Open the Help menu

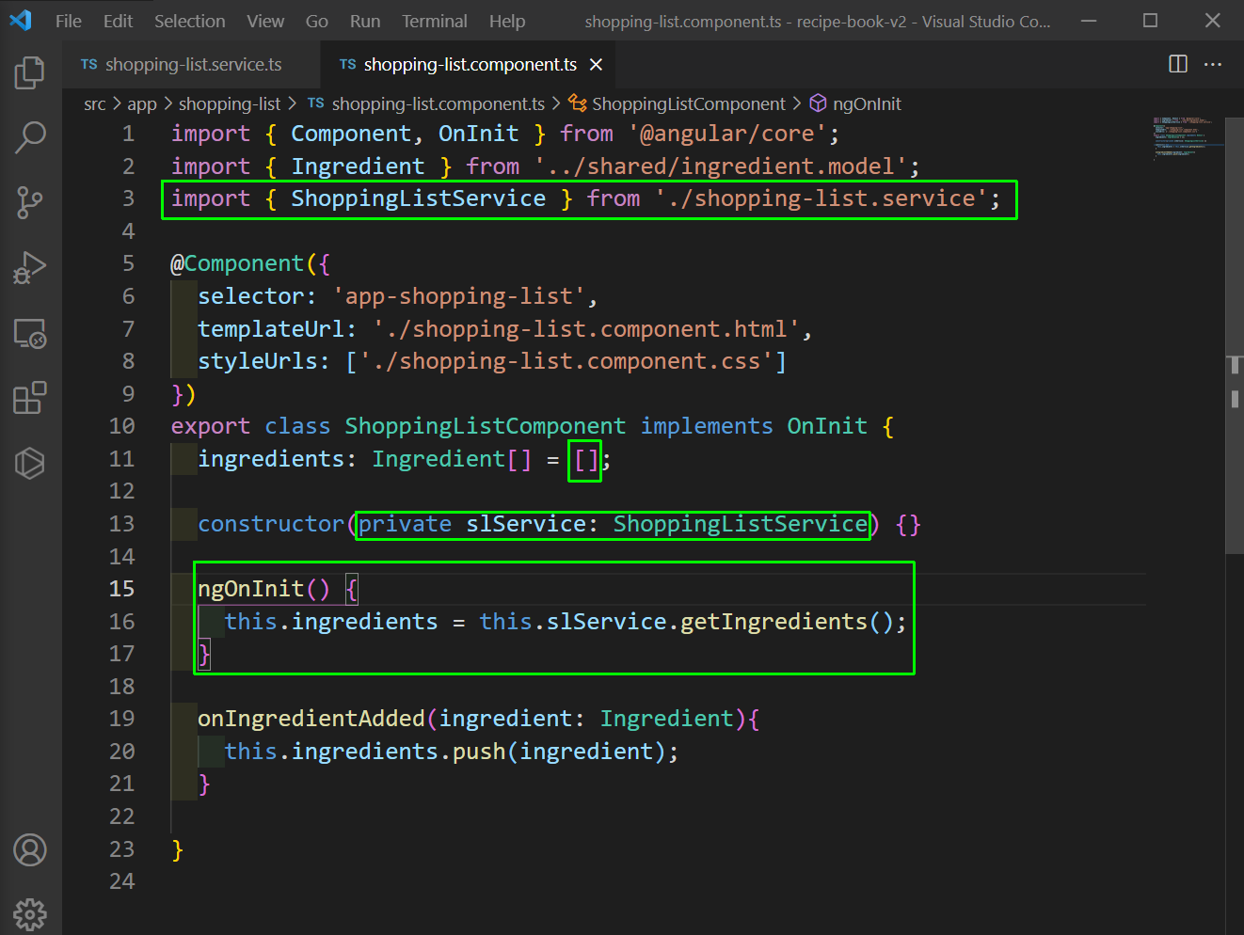(x=507, y=21)
